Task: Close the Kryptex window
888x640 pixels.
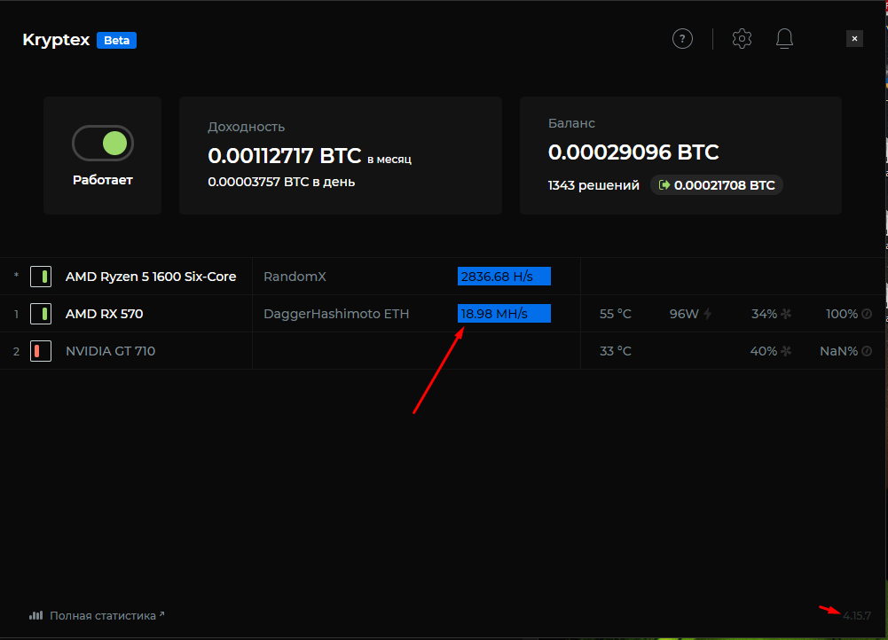Action: (854, 38)
